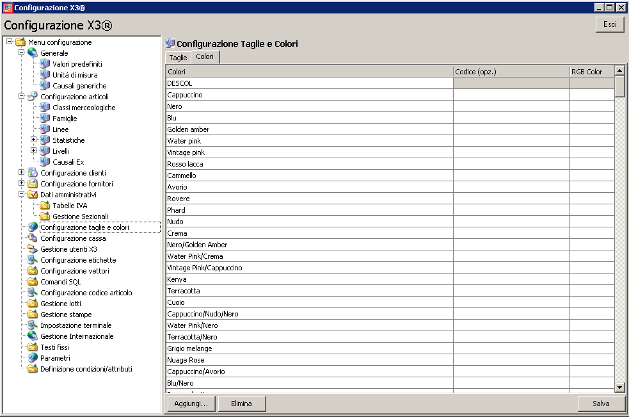Click the Causali generiche icon
Viewport: 629px width, 417px height.
45,85
